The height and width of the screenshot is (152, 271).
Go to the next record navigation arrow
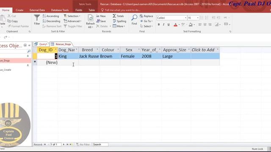pos(64,144)
